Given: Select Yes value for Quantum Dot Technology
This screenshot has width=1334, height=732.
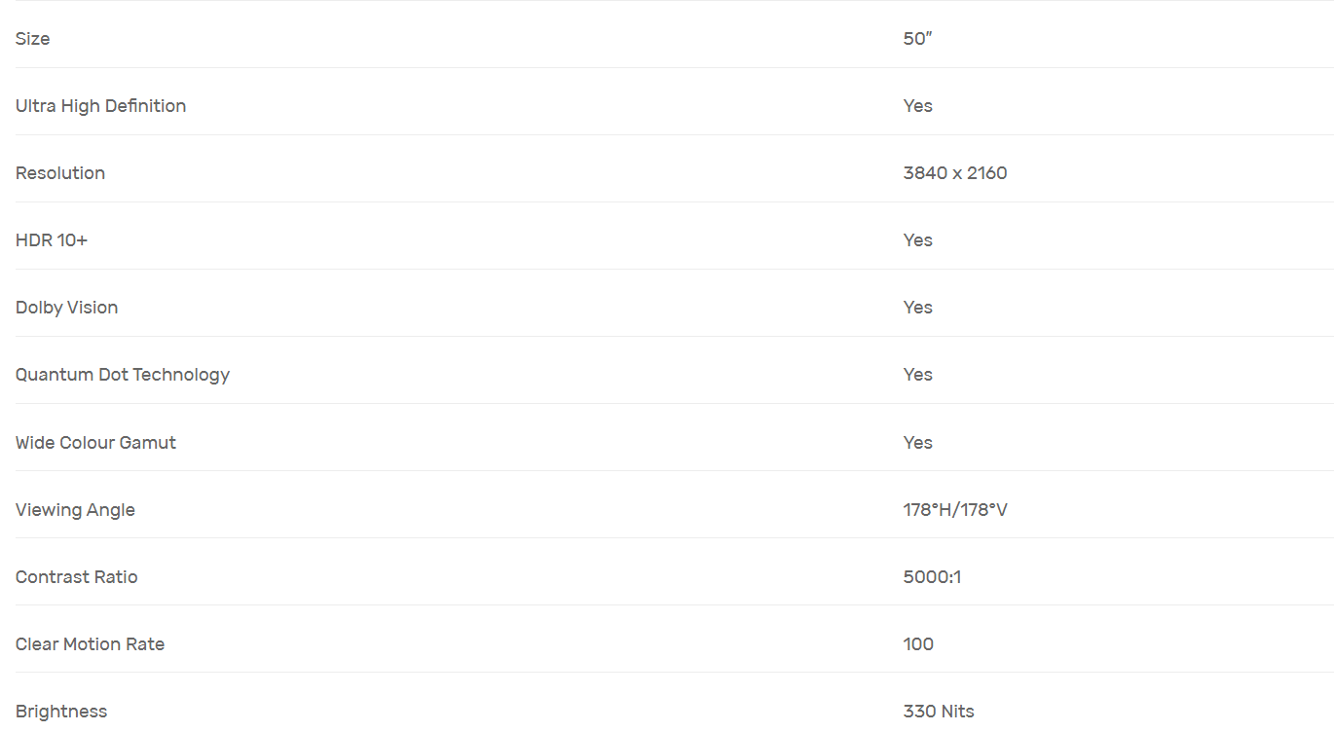Looking at the screenshot, I should tap(917, 375).
